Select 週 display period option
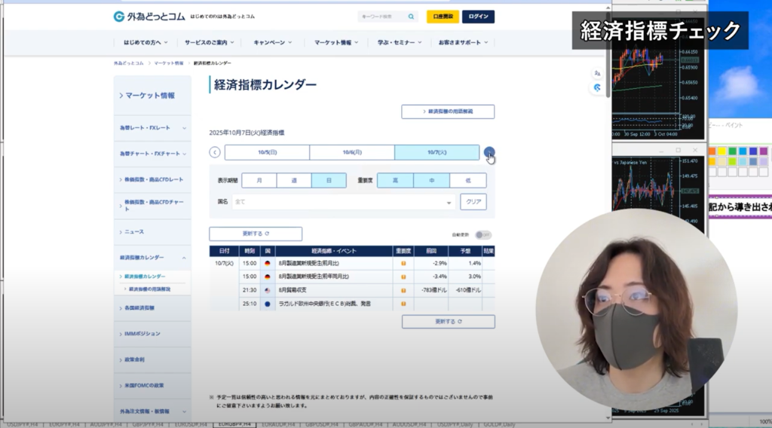The height and width of the screenshot is (428, 772). pos(294,181)
